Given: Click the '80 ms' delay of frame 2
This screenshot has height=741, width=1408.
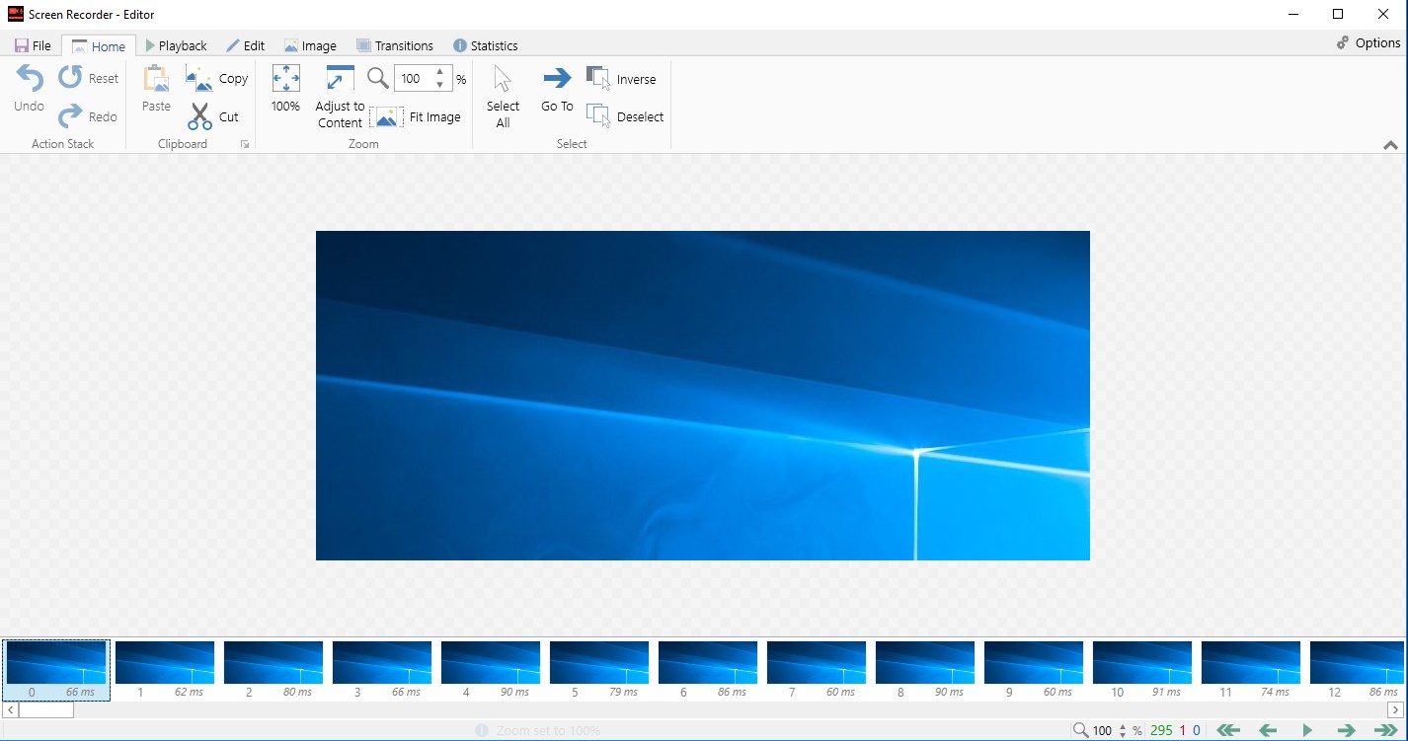Looking at the screenshot, I should click(297, 693).
